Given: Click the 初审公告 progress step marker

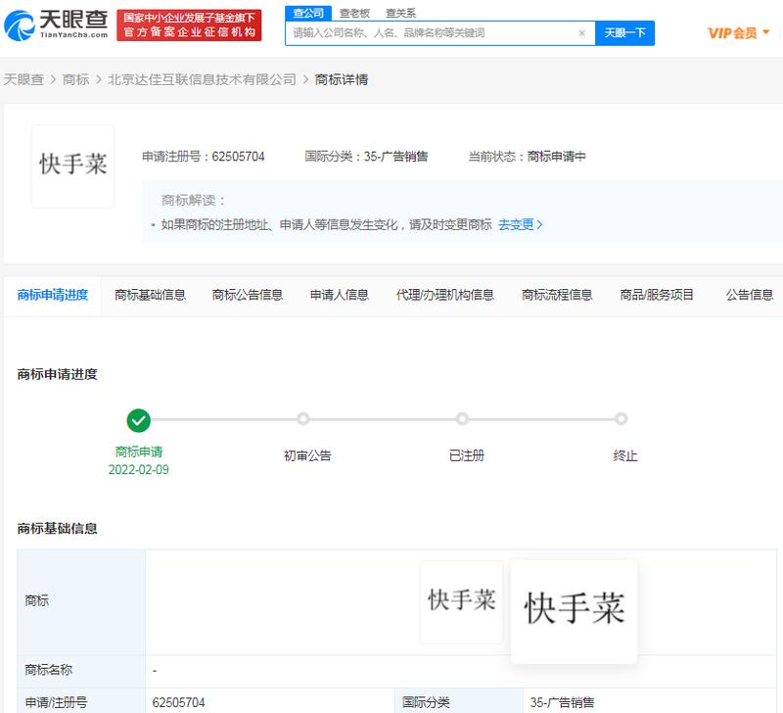Looking at the screenshot, I should pos(303,419).
